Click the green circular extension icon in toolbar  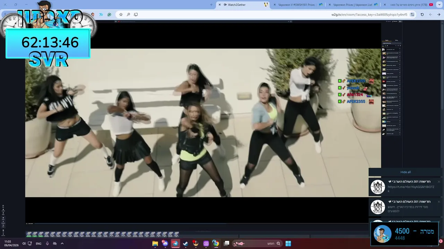[x=109, y=15]
